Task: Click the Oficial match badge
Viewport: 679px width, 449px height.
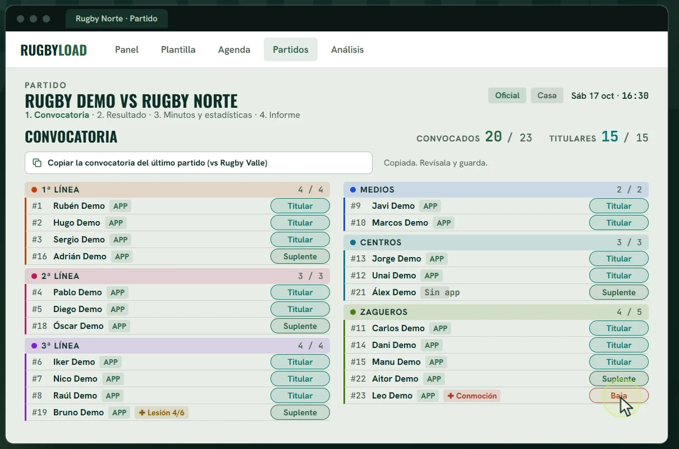Action: tap(507, 95)
